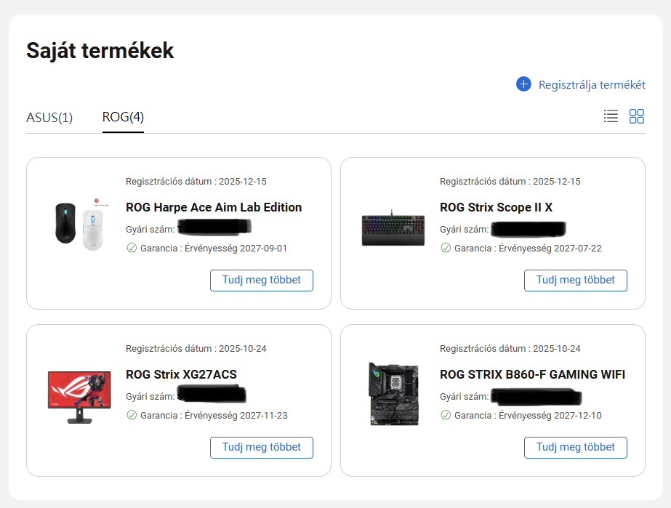
Task: Click the B860-F motherboard thumbnail image
Action: coord(393,394)
